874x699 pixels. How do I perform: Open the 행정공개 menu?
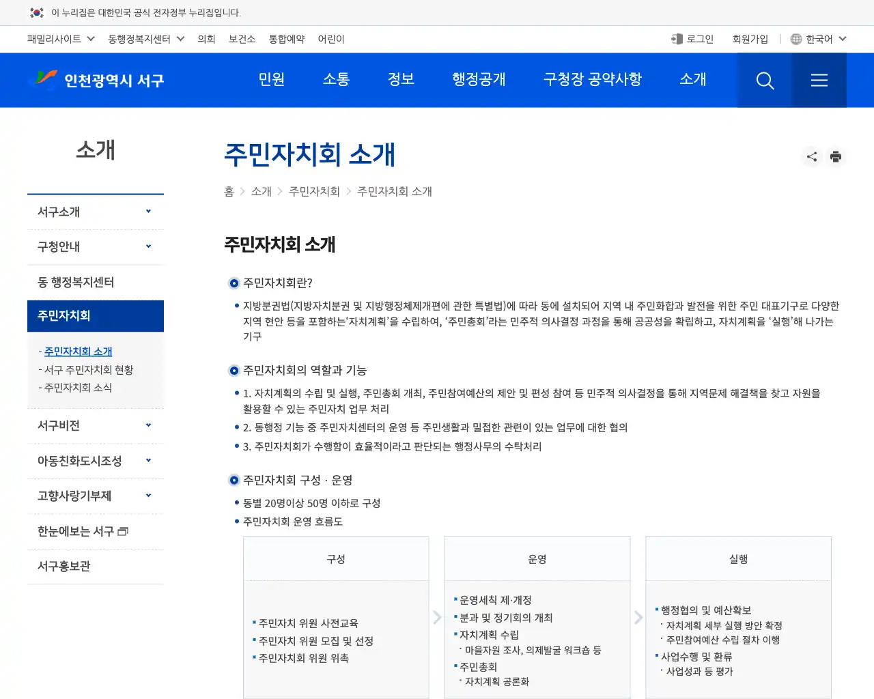[x=479, y=80]
